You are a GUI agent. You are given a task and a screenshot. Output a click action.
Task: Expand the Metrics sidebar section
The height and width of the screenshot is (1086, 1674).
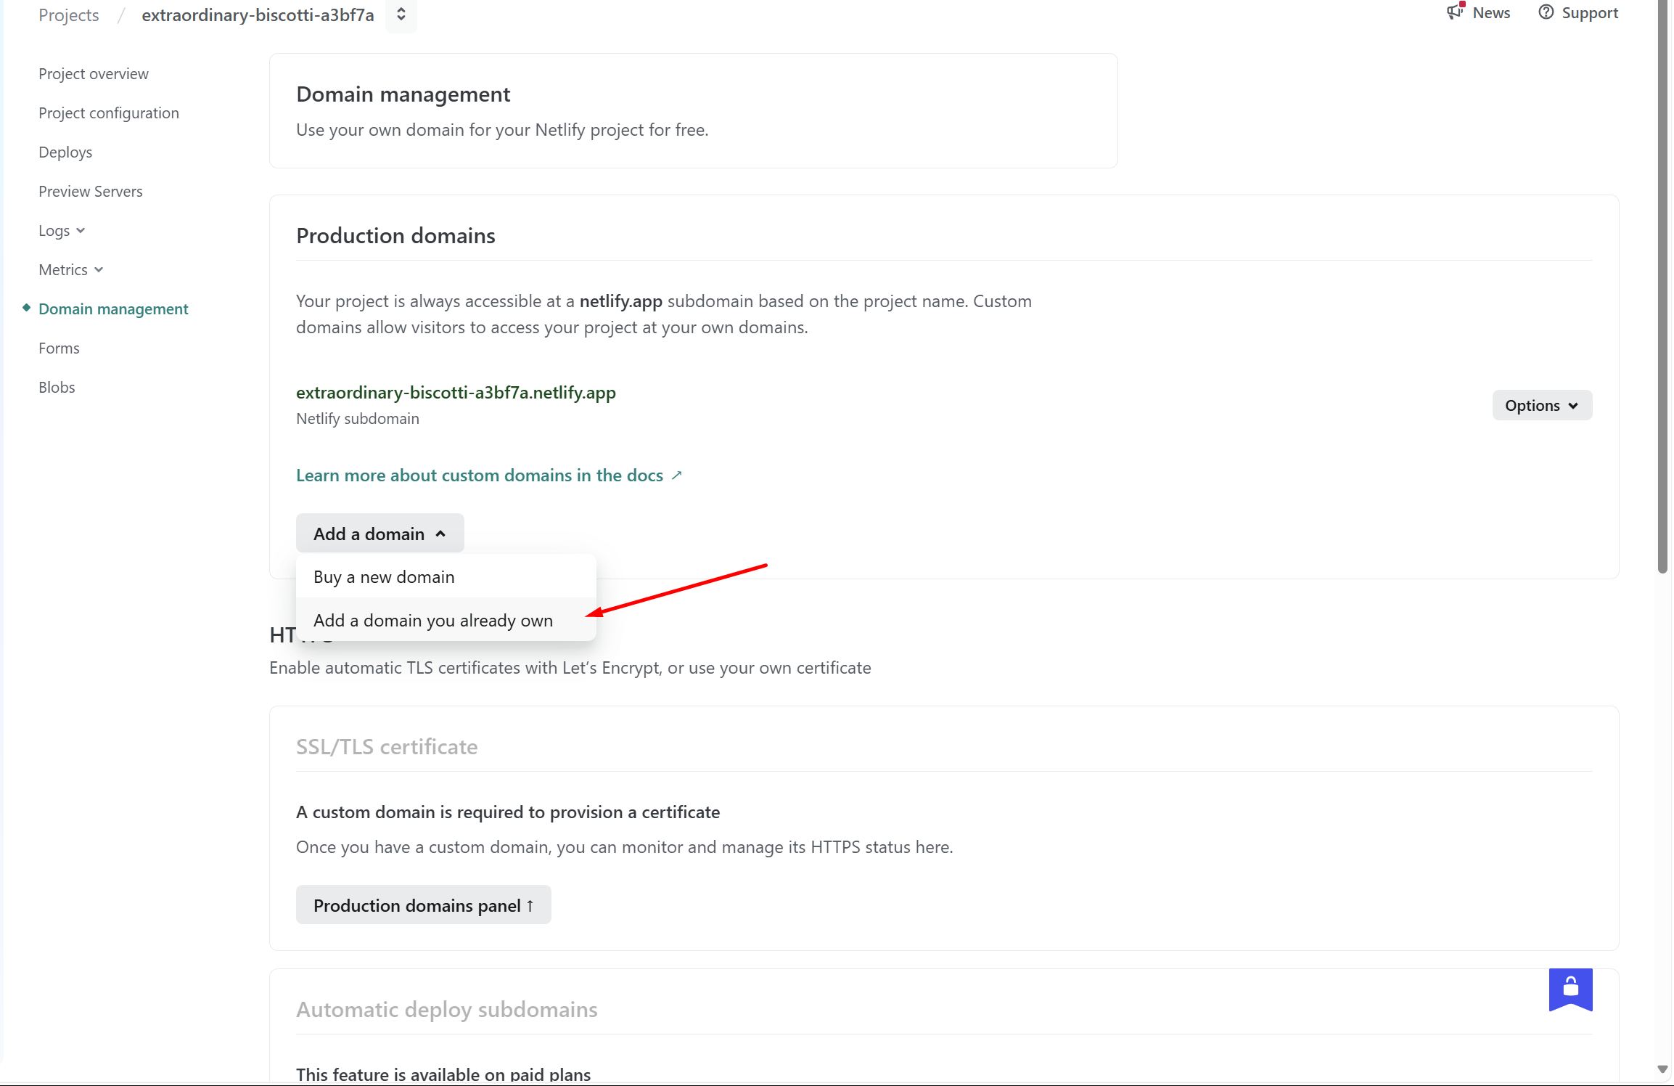coord(70,270)
